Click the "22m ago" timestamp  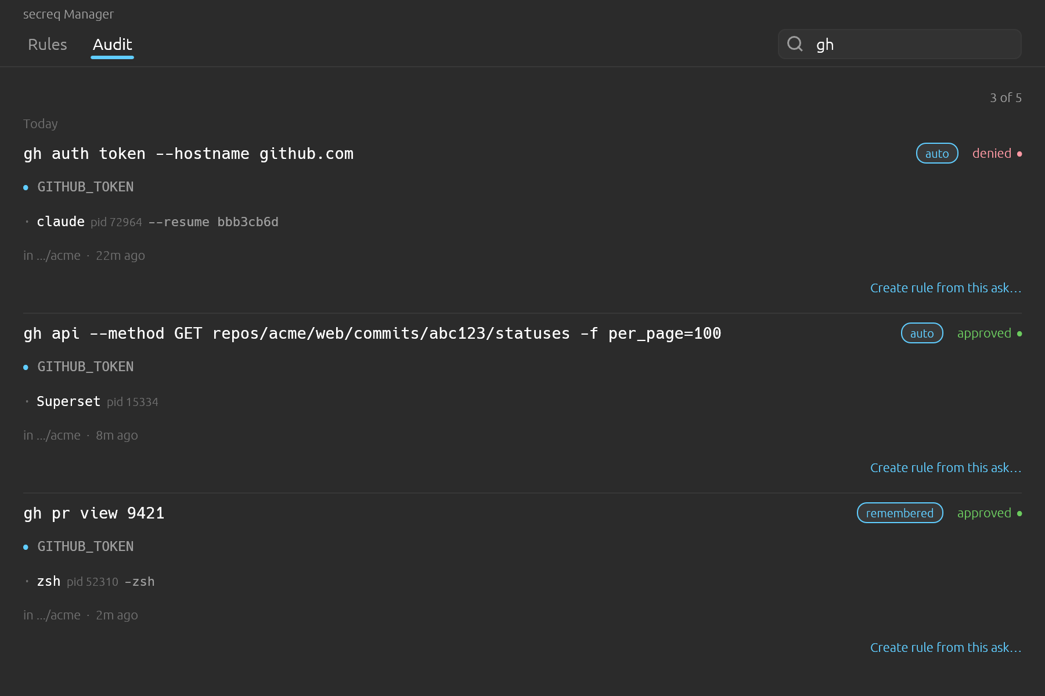pos(120,256)
